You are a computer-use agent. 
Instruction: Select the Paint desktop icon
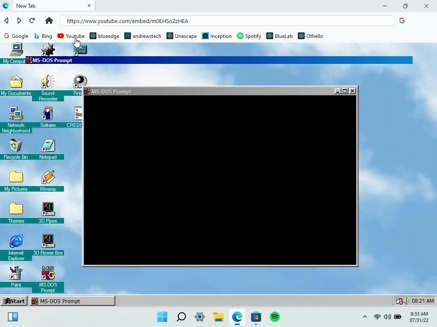point(16,277)
